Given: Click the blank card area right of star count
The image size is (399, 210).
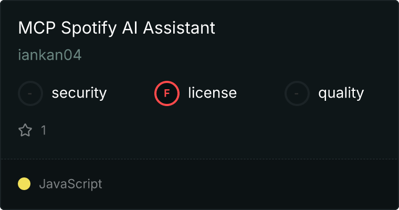Looking at the screenshot, I should 210,130.
